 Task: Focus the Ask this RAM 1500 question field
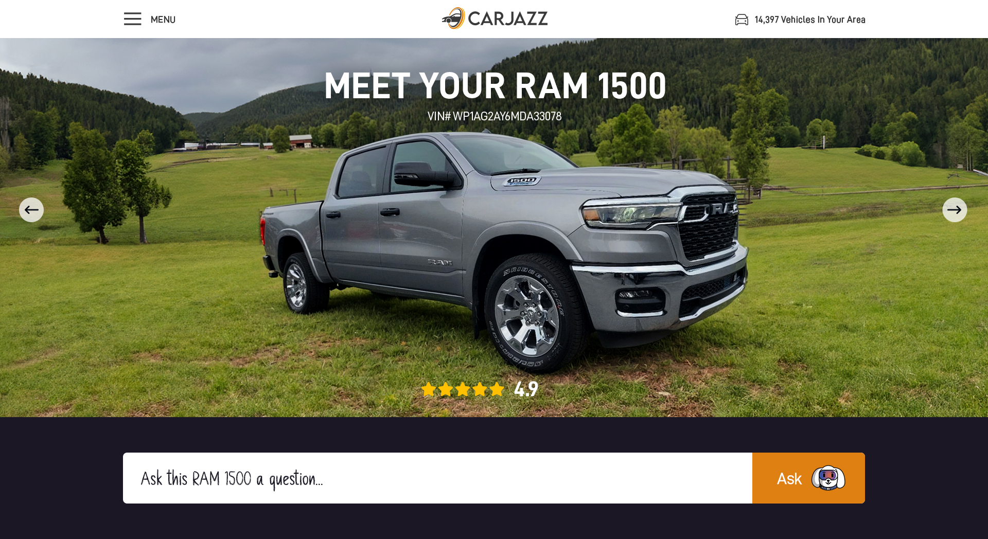click(x=437, y=478)
